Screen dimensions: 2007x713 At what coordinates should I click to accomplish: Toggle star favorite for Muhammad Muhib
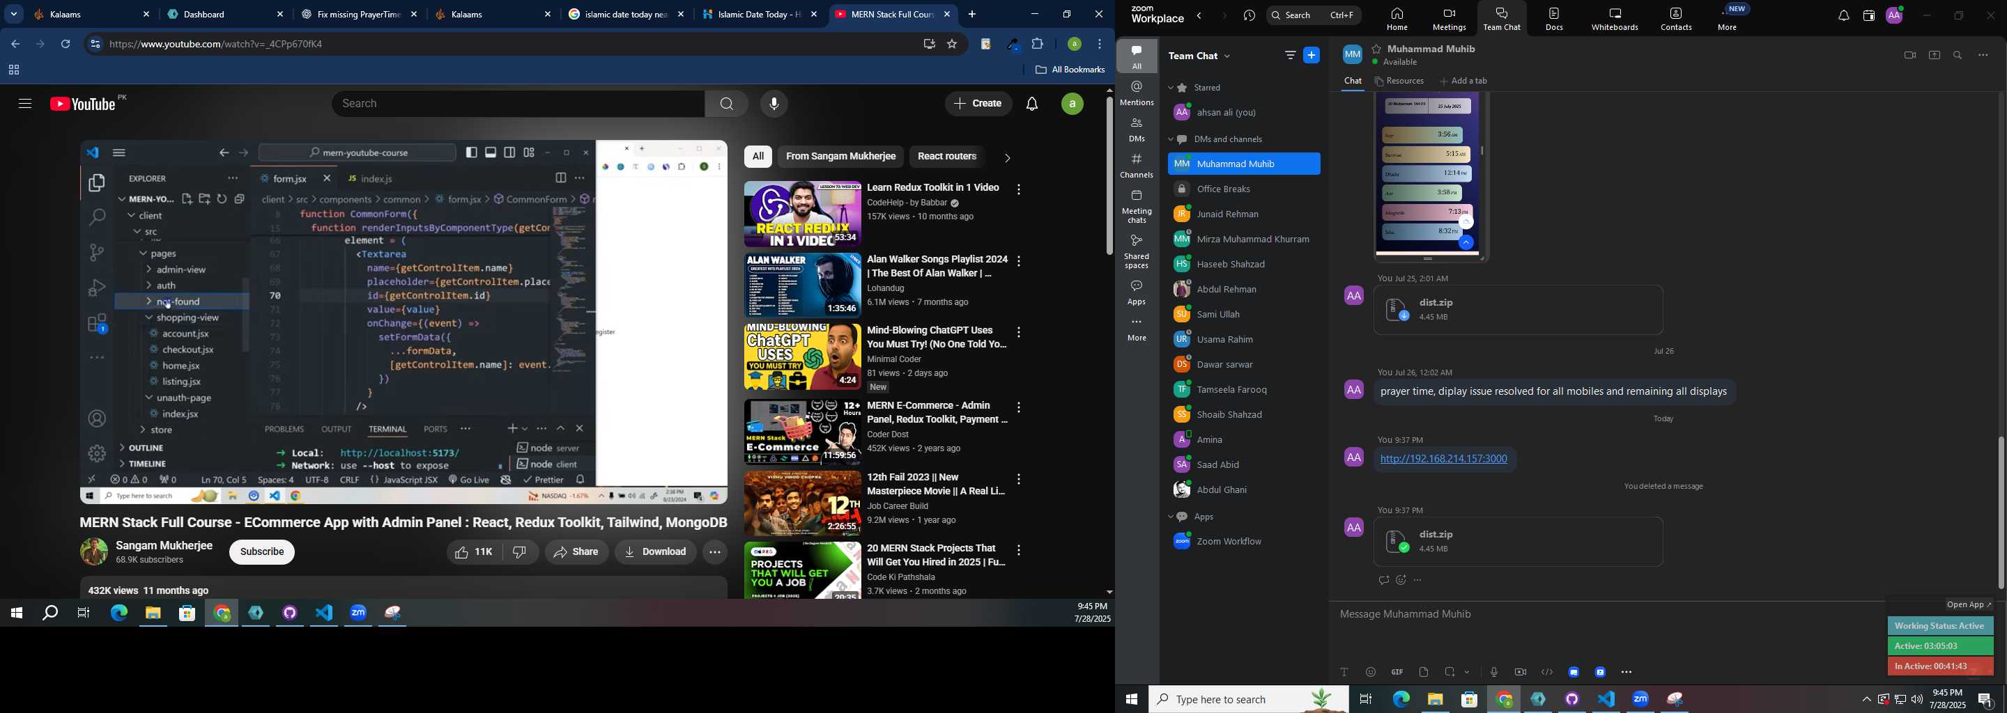[1377, 49]
